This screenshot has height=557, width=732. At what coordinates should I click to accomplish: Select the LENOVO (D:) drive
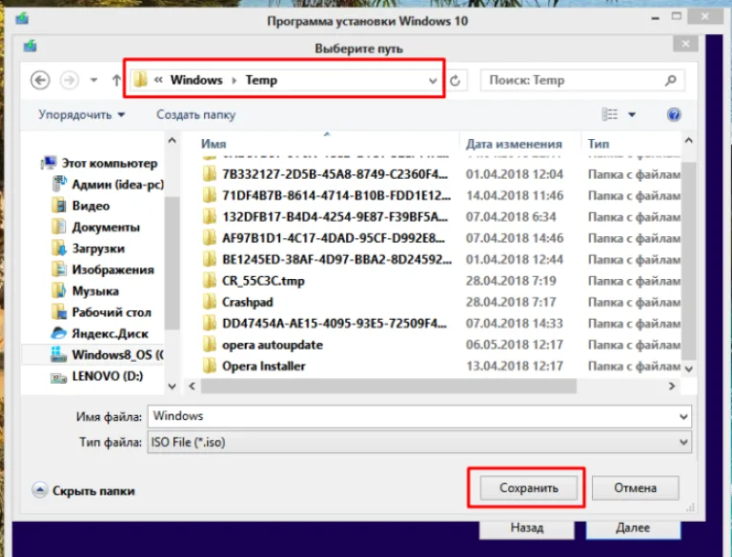(x=96, y=376)
